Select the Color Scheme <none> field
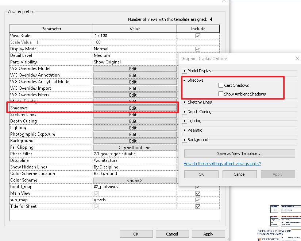 (135, 180)
